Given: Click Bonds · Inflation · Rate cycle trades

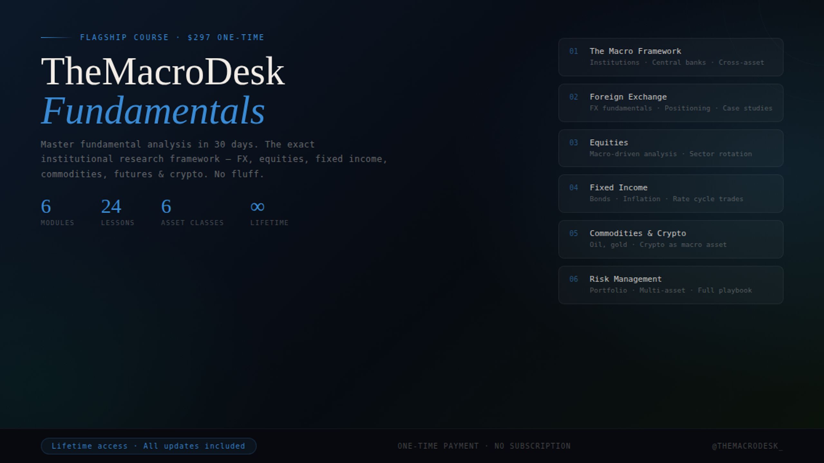Looking at the screenshot, I should 666,199.
